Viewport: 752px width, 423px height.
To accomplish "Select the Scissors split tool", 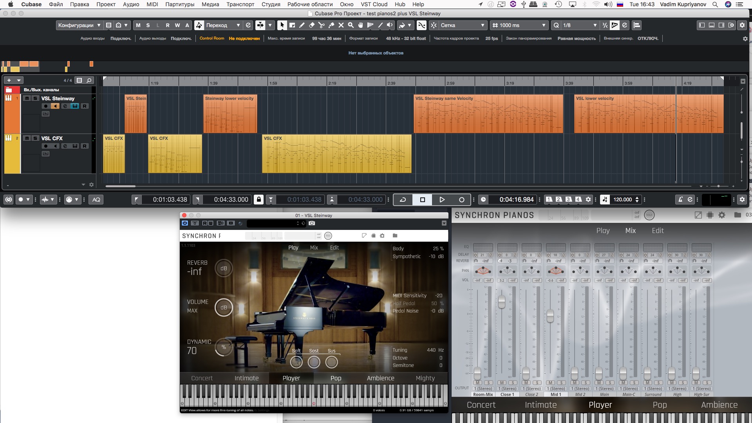I will (322, 25).
